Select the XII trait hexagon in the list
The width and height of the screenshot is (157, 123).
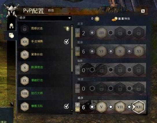point(25,41)
